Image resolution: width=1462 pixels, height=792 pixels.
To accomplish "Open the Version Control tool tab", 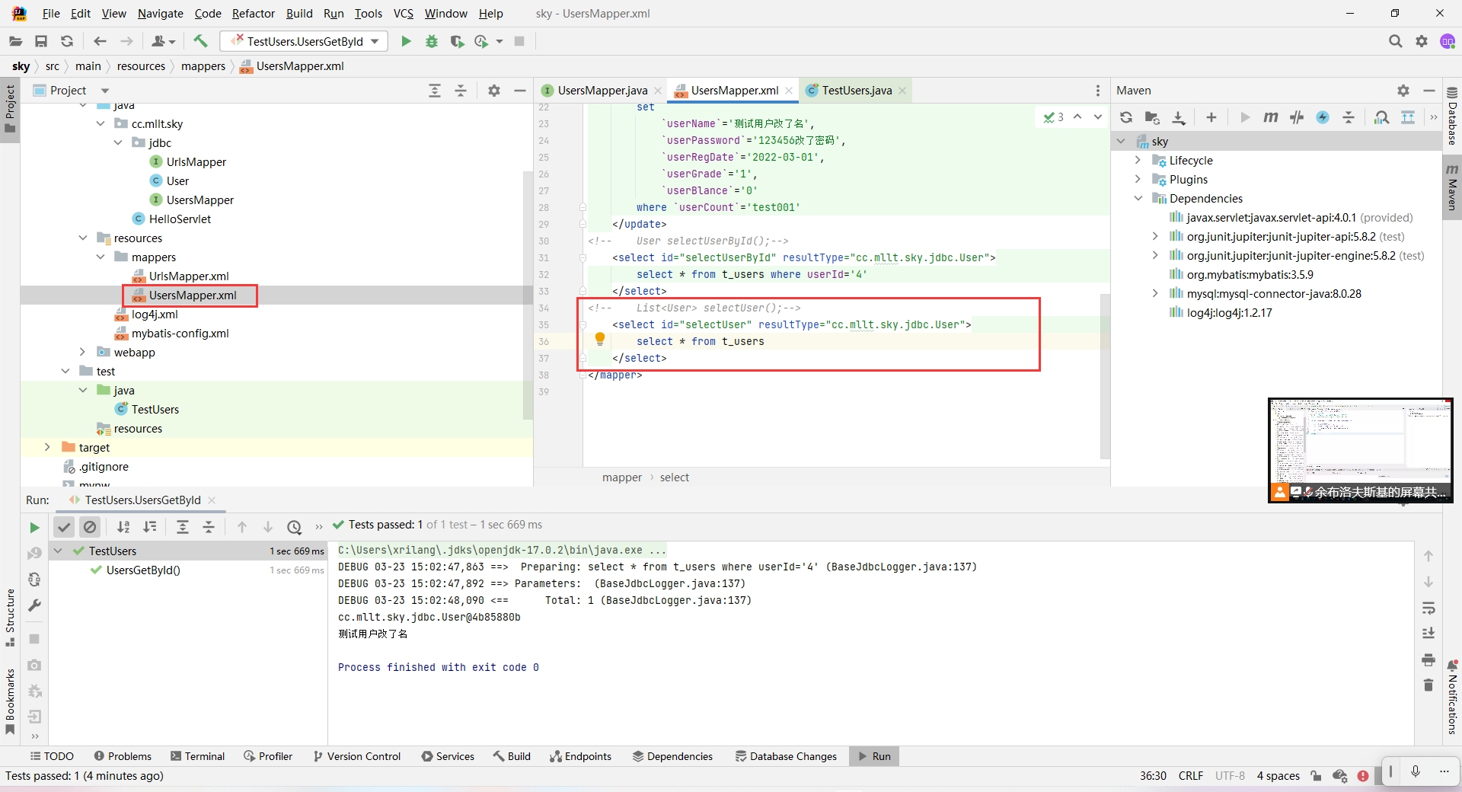I will pos(356,756).
